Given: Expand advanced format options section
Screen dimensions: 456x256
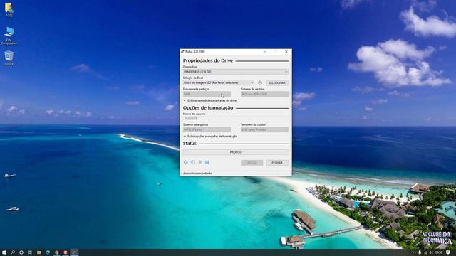Looking at the screenshot, I should tap(210, 136).
